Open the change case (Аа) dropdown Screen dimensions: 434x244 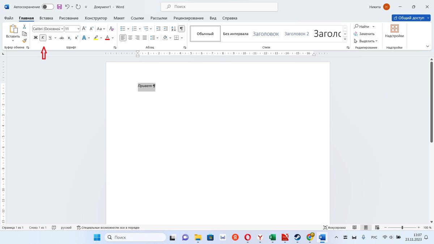[101, 29]
